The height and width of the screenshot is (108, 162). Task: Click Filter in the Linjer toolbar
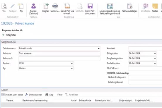pos(60,95)
